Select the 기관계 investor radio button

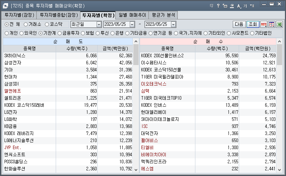click(x=41, y=33)
